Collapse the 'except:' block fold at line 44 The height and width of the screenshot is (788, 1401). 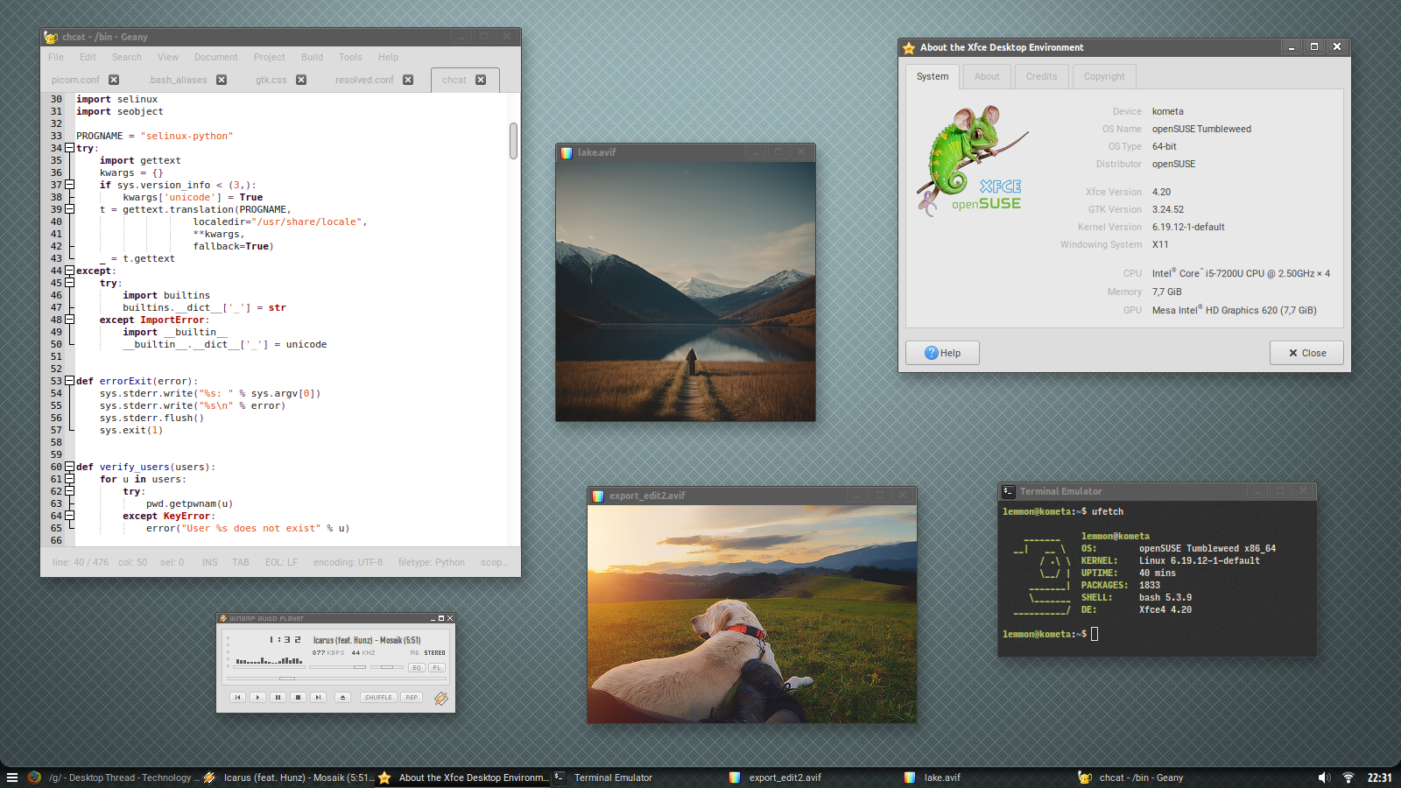coord(69,271)
